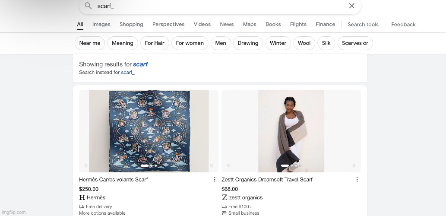This screenshot has width=446, height=216.
Task: Select the For women filter chip
Action: coord(190,43)
